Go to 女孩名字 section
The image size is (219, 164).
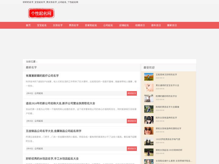point(58,25)
